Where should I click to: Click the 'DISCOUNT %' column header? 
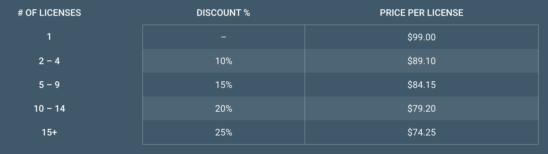[x=223, y=13]
